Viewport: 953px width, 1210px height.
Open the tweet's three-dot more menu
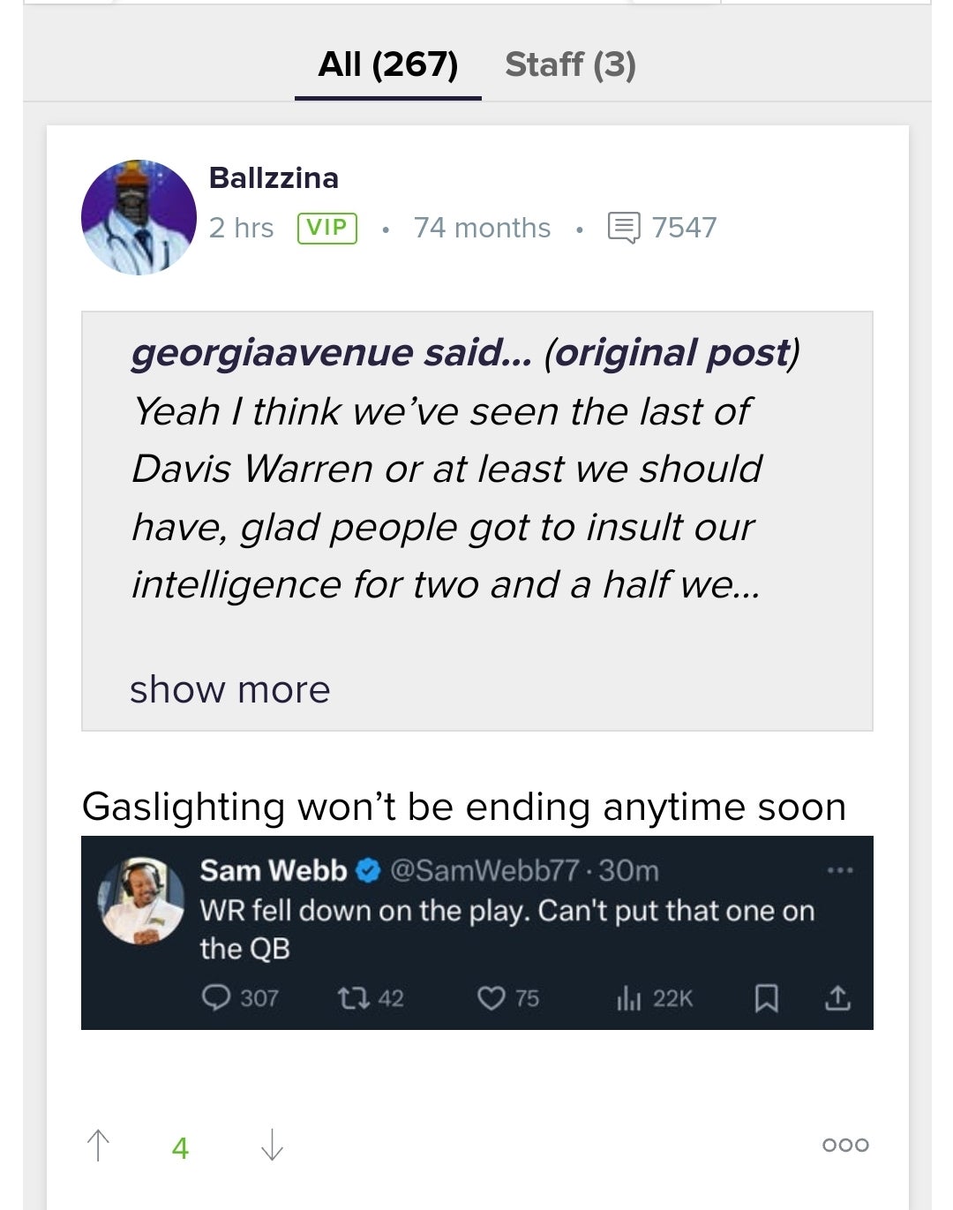tap(839, 871)
